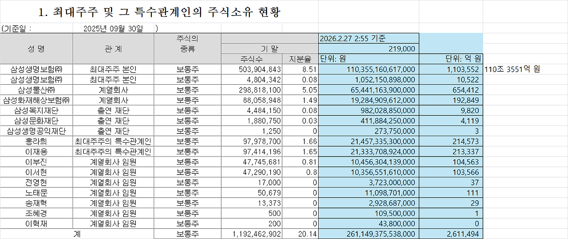Select the share price cell '219,000'

click(x=368, y=49)
